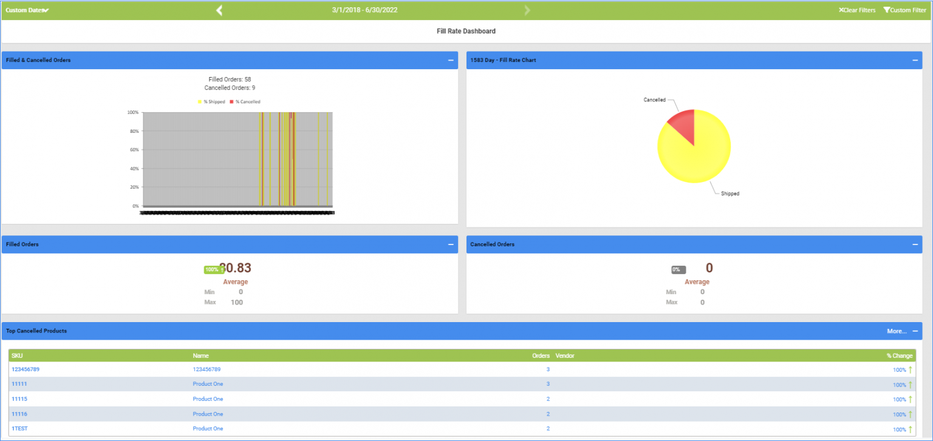Click the right arrow beside the date range
Screen dimensions: 933x441
[527, 10]
